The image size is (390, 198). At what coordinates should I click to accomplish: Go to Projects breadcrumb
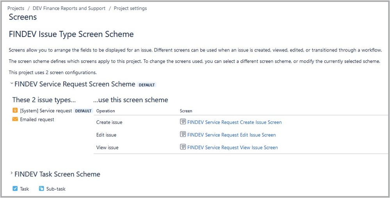click(16, 8)
